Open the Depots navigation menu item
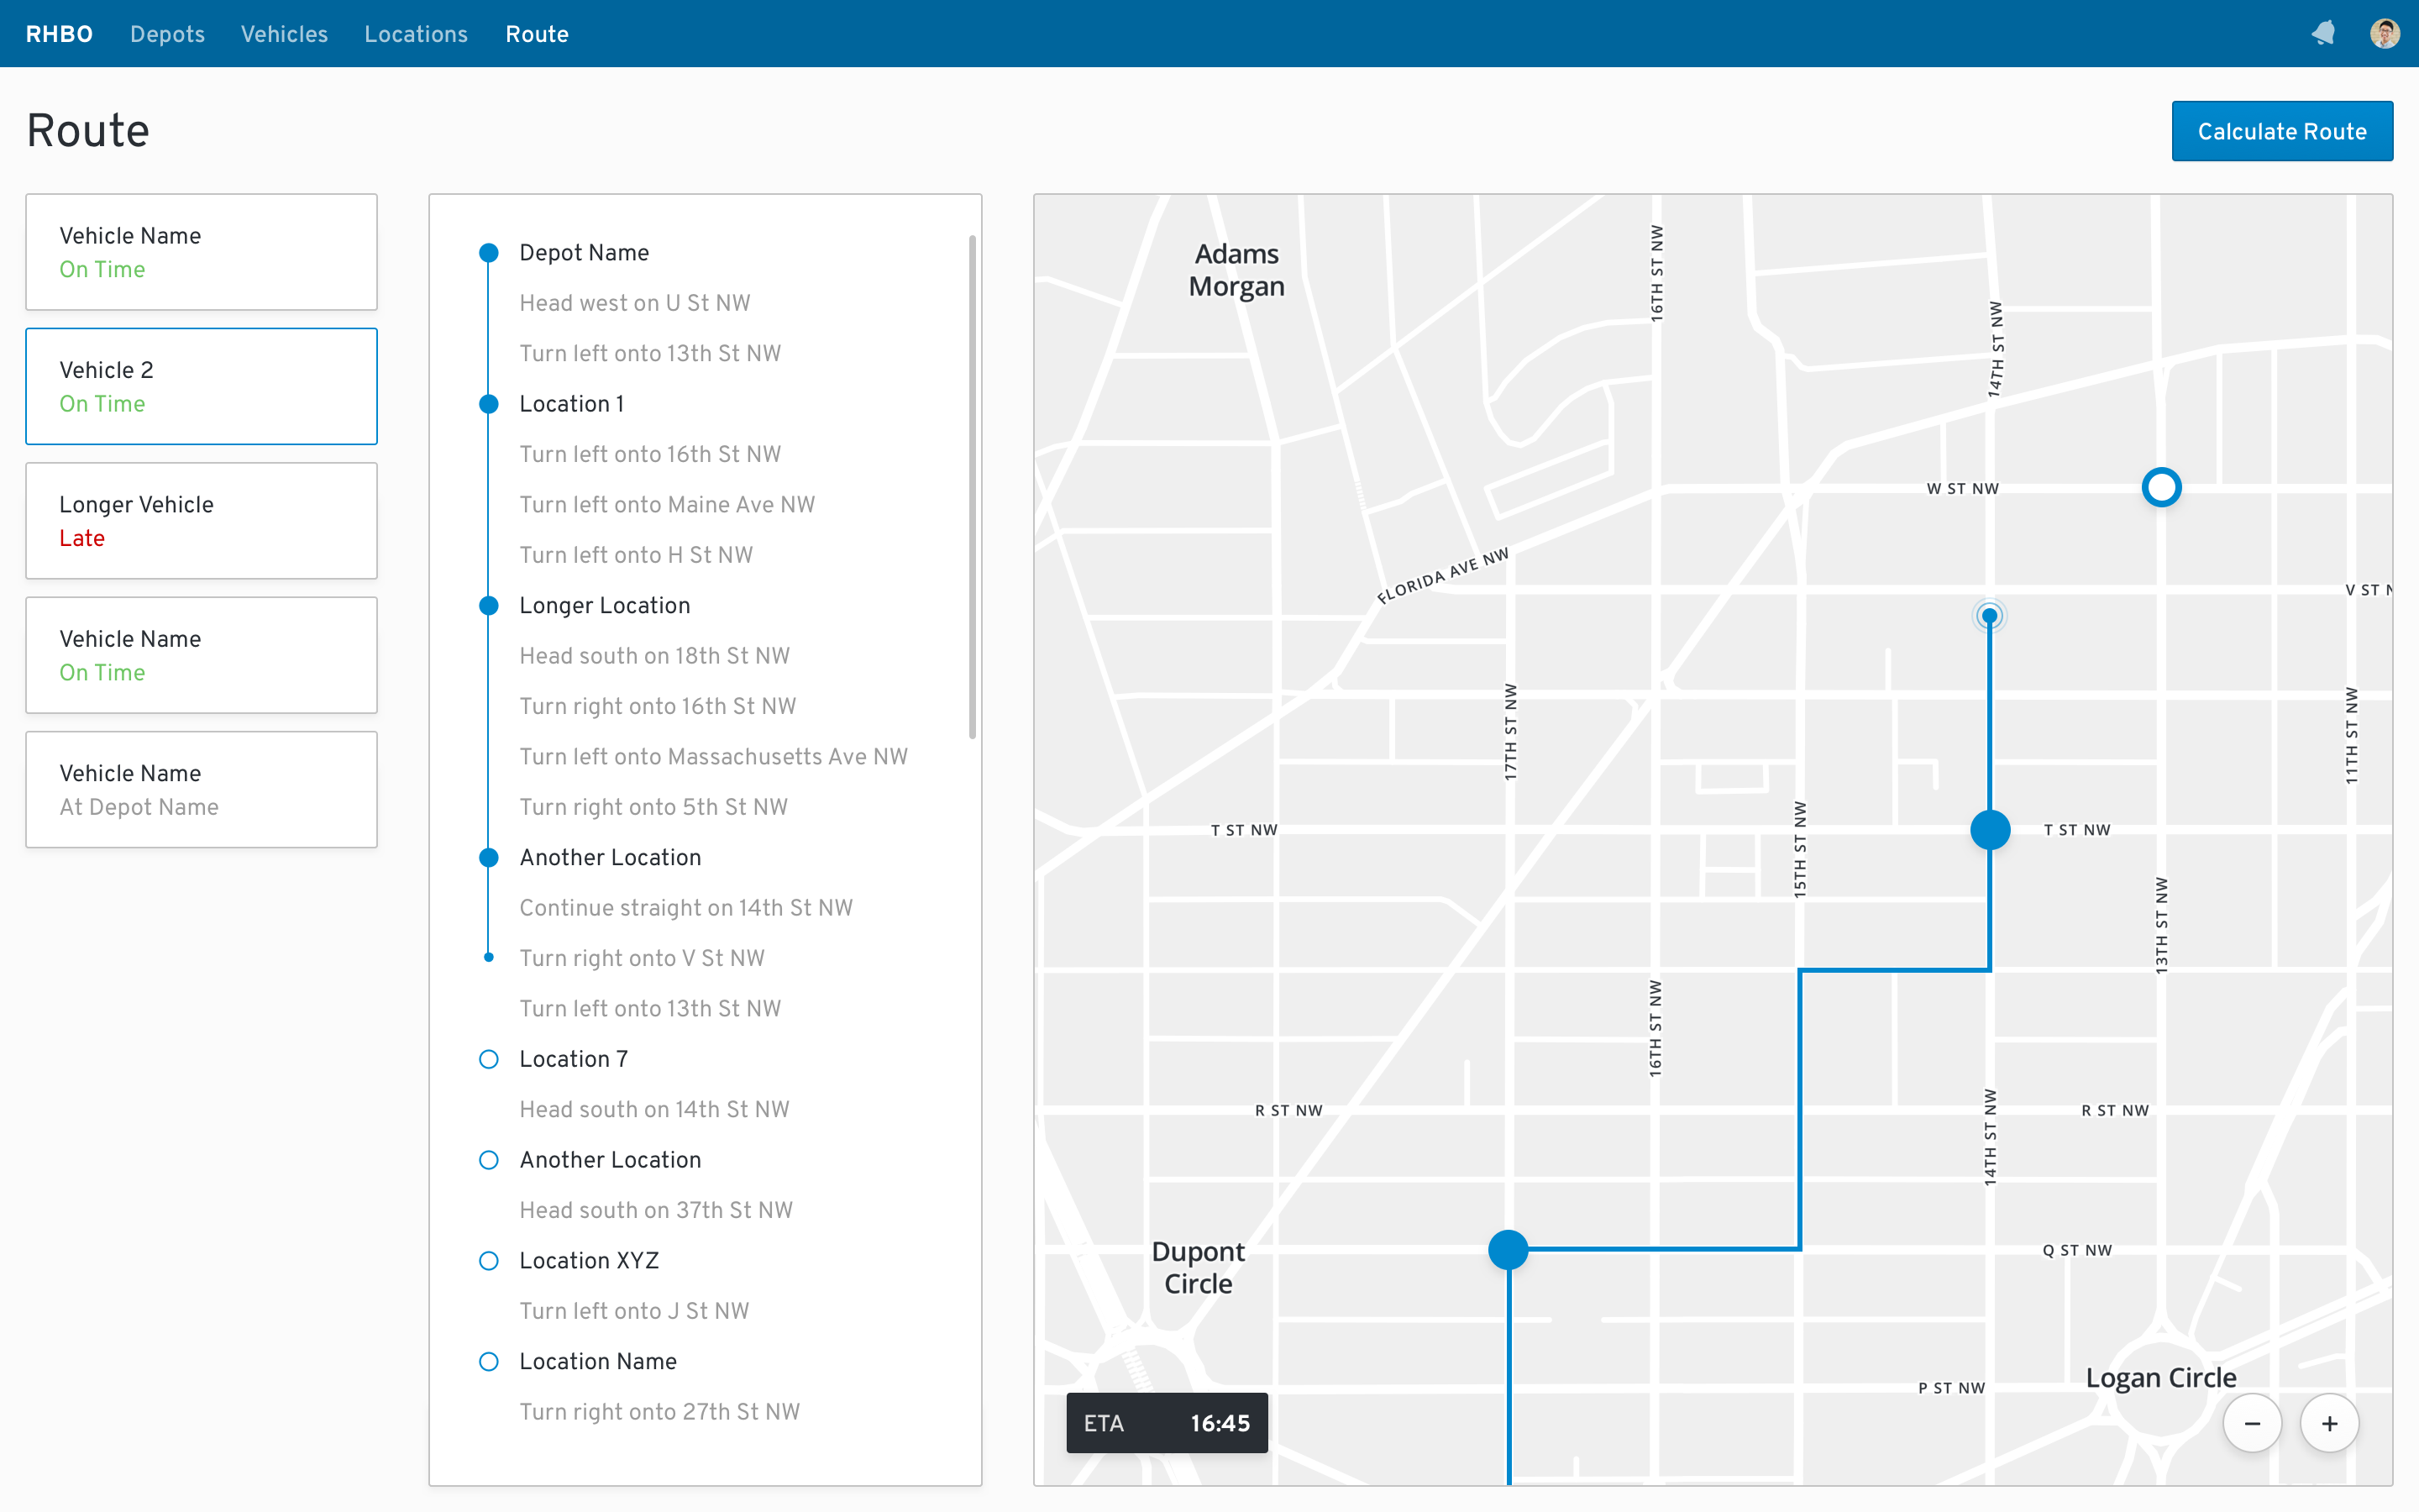The image size is (2419, 1512). coord(169,33)
